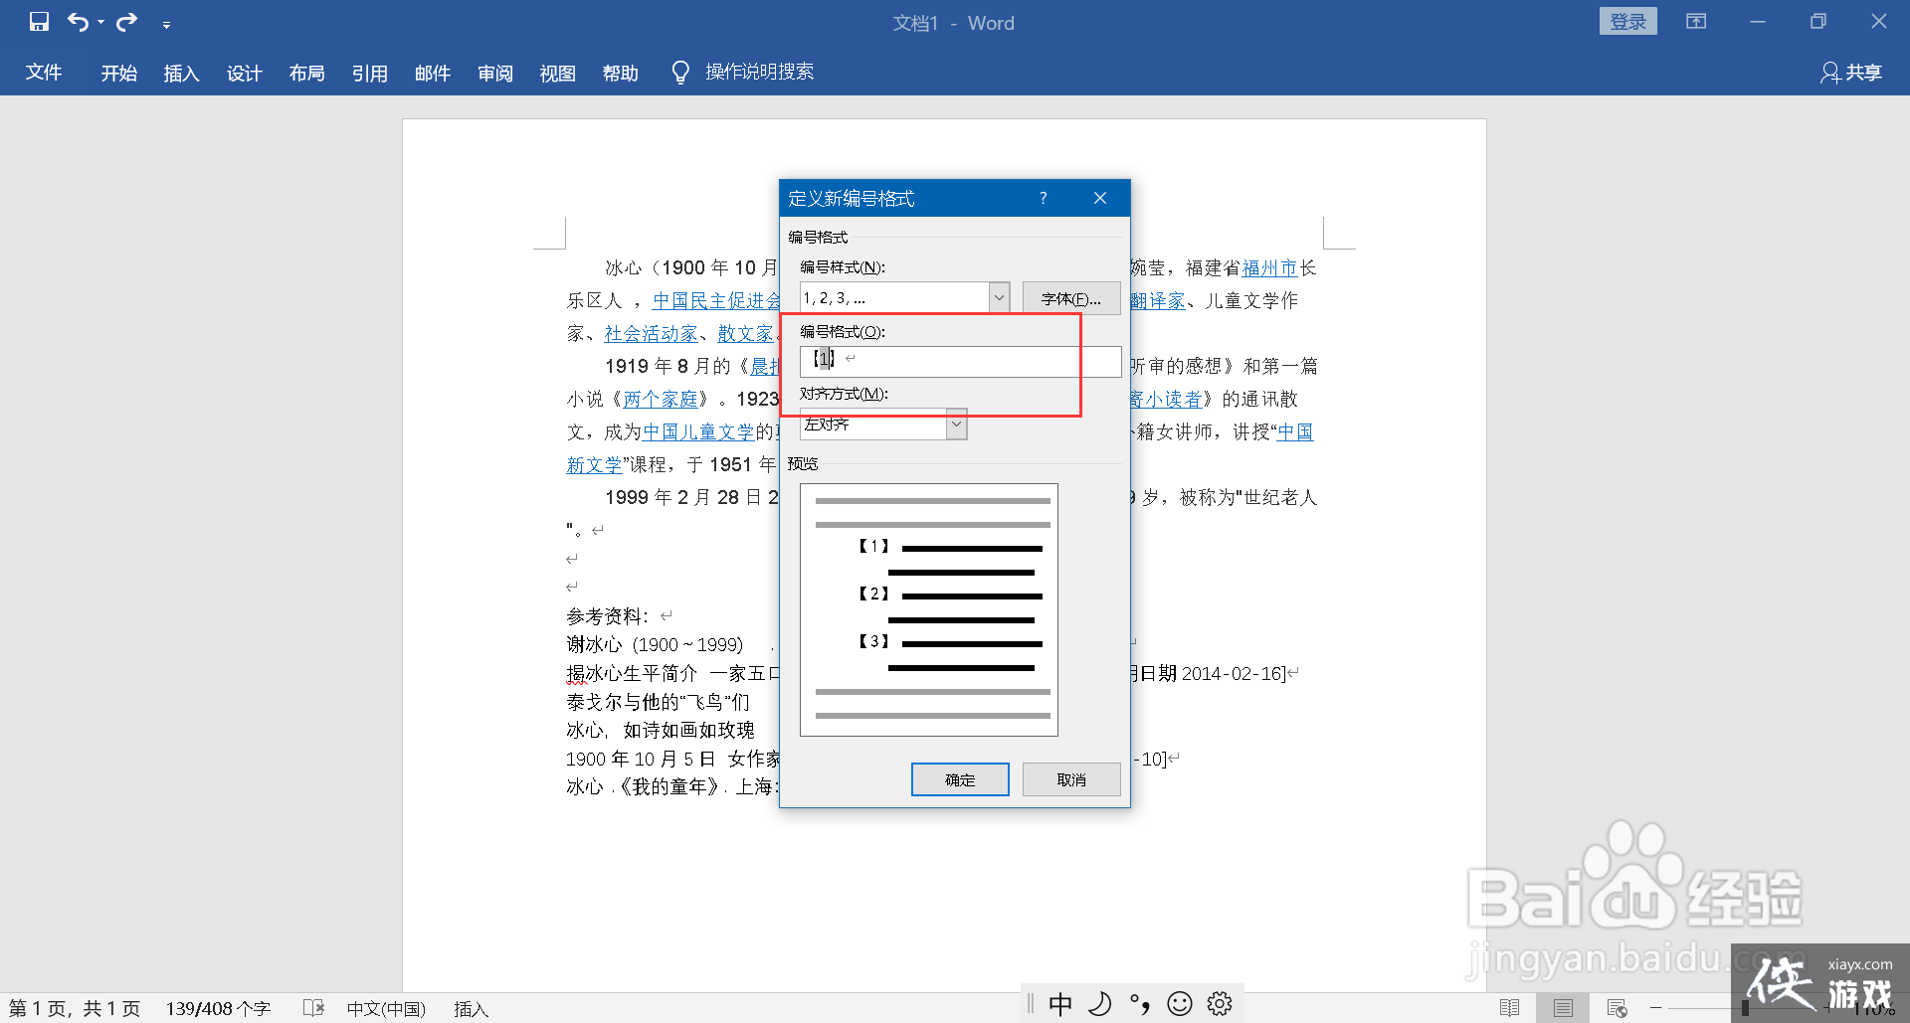Click the zoom out minus button

1655,1008
